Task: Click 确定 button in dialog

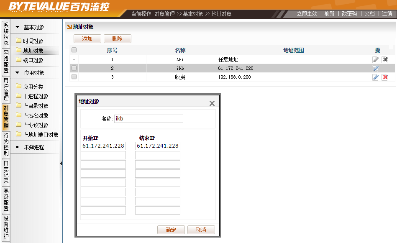Action: click(x=171, y=230)
